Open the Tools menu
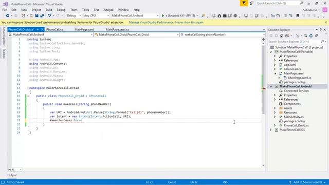 pos(85,10)
